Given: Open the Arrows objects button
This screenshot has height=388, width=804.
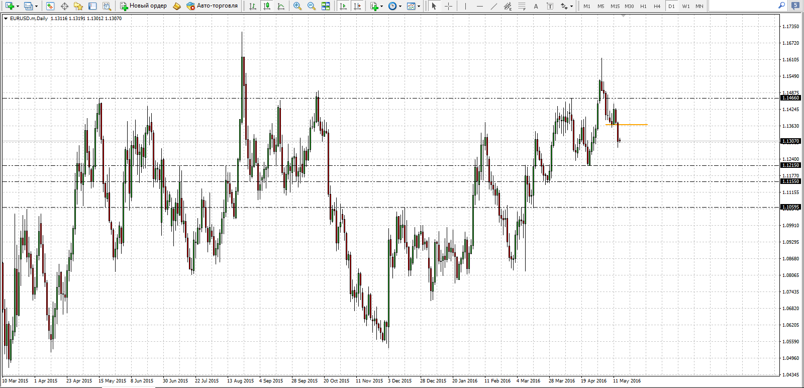Looking at the screenshot, I should (564, 6).
